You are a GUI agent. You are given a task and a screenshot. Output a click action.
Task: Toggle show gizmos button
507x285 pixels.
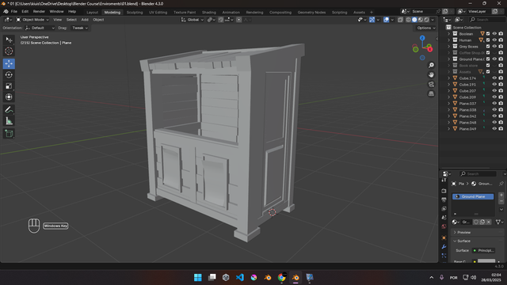click(372, 20)
